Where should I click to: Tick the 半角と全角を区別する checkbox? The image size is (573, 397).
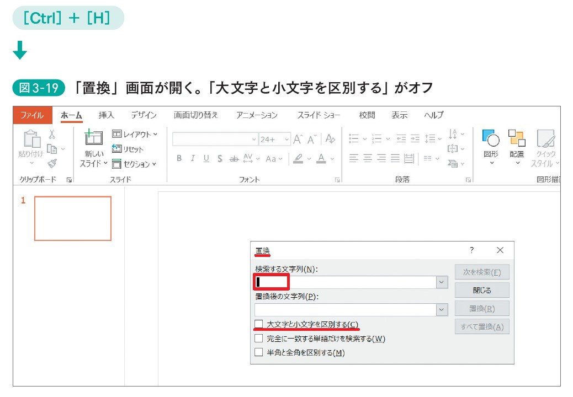258,352
